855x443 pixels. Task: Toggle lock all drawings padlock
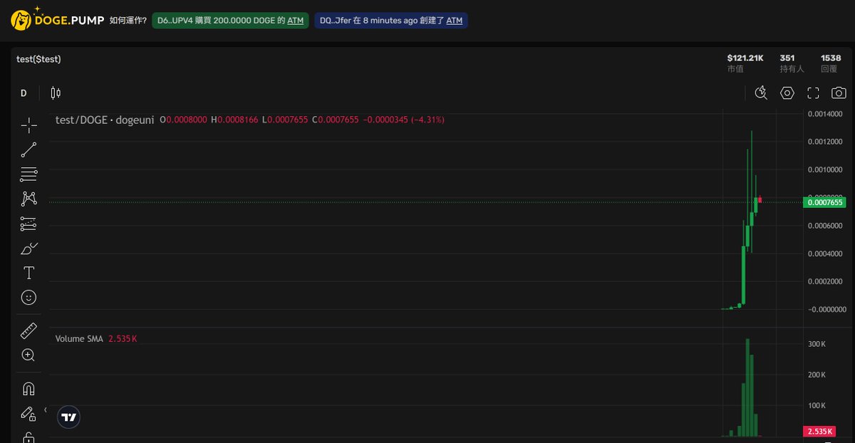click(x=28, y=436)
